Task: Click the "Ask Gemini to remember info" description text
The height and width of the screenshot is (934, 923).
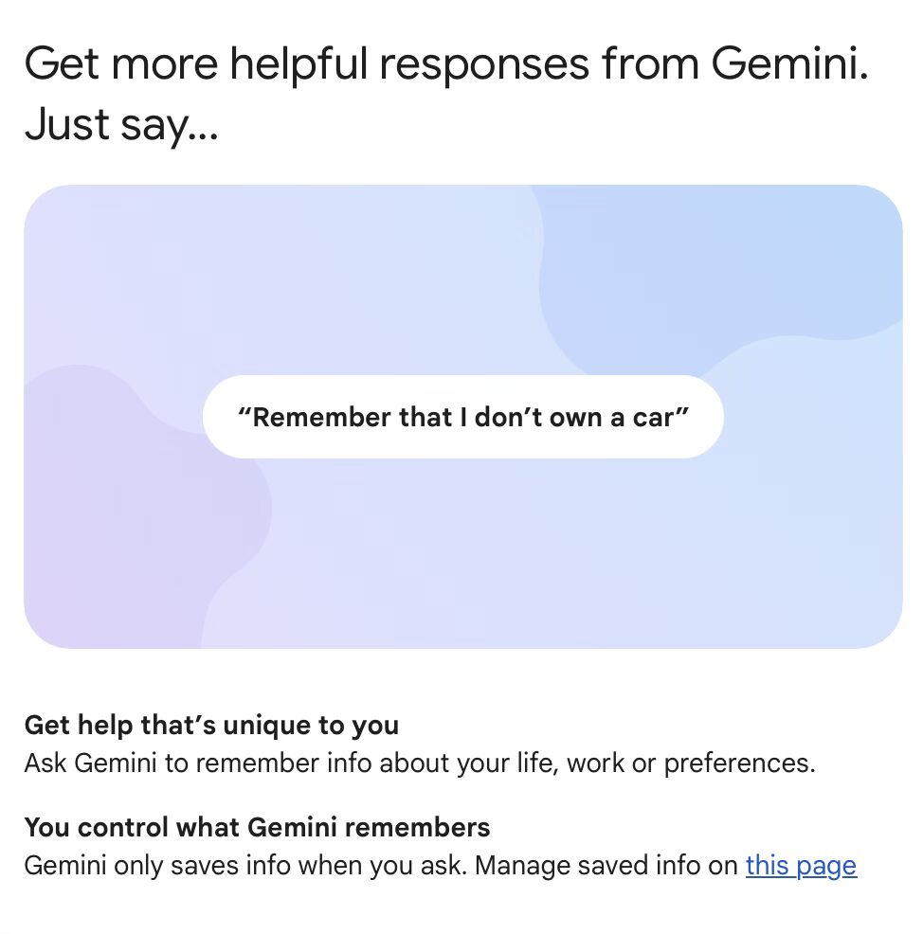Action: [x=420, y=763]
